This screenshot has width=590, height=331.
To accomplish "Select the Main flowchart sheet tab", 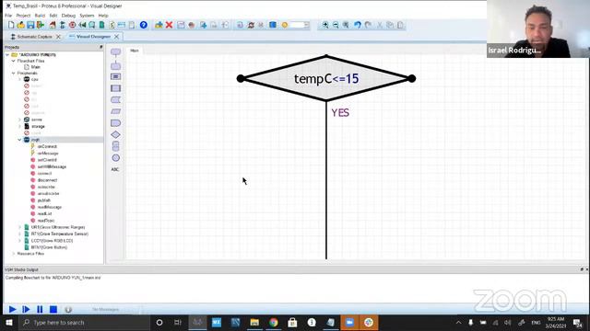I will [135, 51].
